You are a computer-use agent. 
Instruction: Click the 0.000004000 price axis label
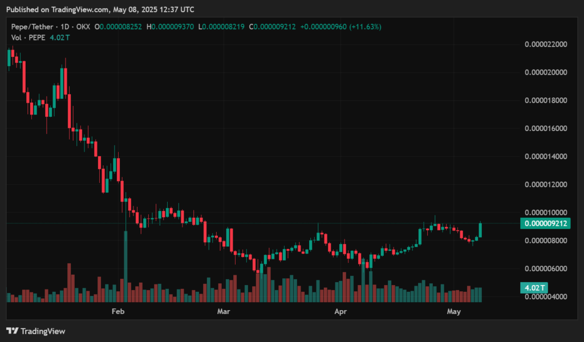pos(546,296)
